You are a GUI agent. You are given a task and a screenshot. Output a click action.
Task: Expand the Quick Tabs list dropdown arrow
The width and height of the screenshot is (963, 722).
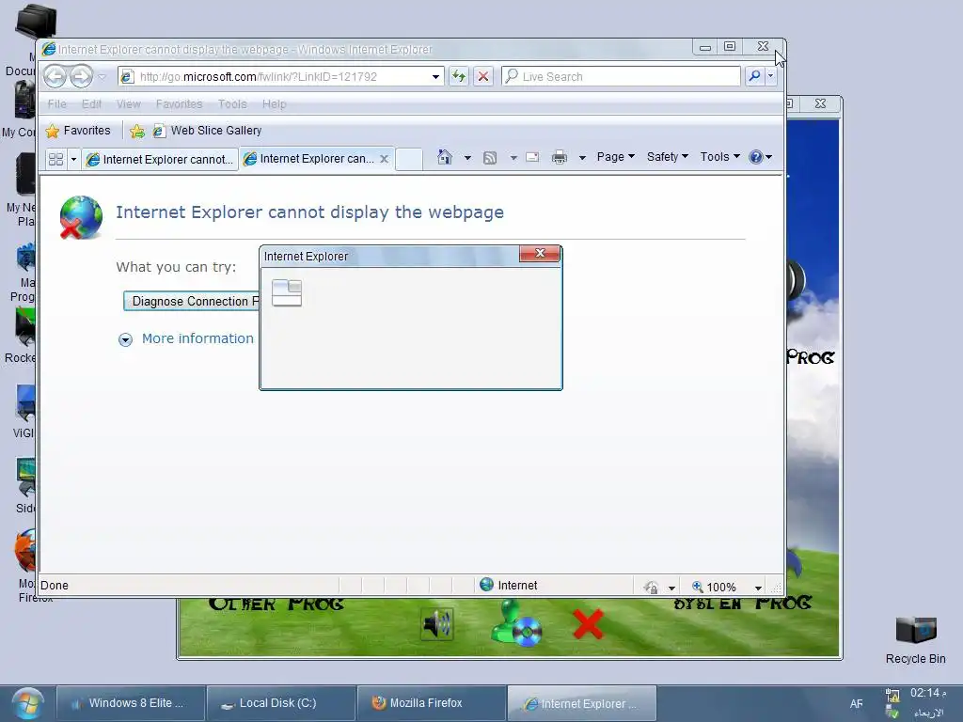[73, 160]
